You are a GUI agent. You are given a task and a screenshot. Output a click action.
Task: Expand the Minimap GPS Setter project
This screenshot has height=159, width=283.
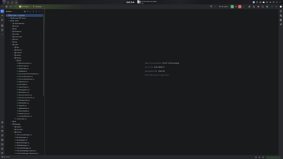click(9, 18)
